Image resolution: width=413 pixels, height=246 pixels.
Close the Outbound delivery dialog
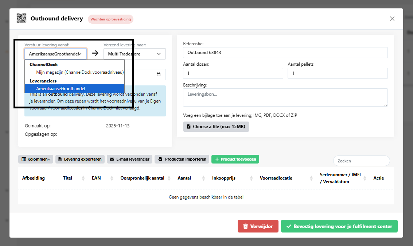392,19
